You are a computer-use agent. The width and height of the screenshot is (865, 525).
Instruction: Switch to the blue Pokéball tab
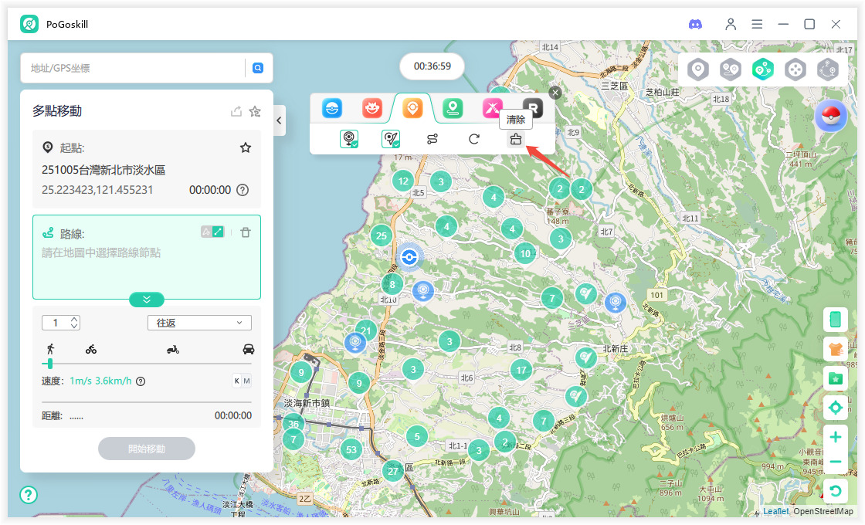click(332, 108)
